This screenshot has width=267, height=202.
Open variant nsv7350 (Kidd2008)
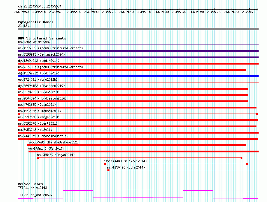coord(34,42)
